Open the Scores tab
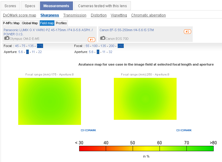This screenshot has width=222, height=162. (x=10, y=6)
